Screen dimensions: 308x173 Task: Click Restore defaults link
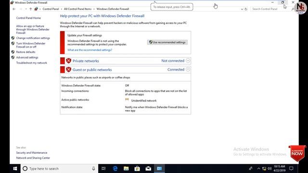pyautogui.click(x=26, y=52)
